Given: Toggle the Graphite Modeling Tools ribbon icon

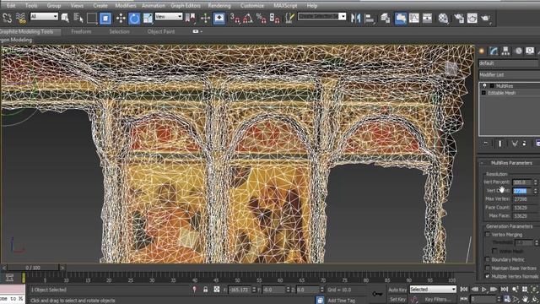Looking at the screenshot, I should (400, 18).
